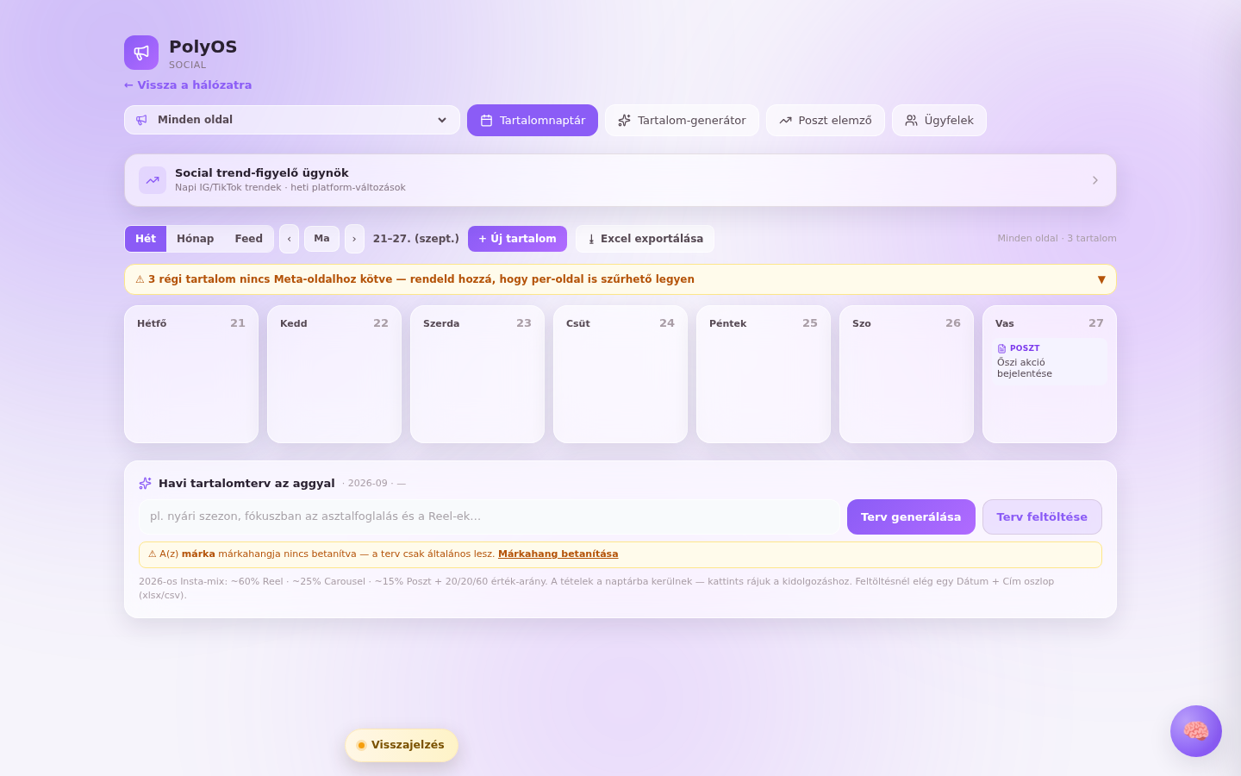The height and width of the screenshot is (776, 1241).
Task: Jump to today with Ma button
Action: click(321, 239)
